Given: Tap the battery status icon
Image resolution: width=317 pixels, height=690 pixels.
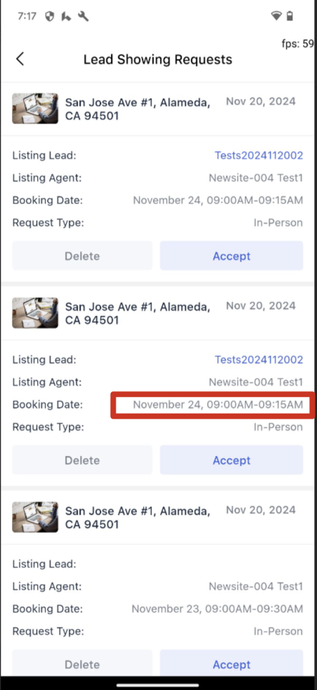Looking at the screenshot, I should point(290,17).
